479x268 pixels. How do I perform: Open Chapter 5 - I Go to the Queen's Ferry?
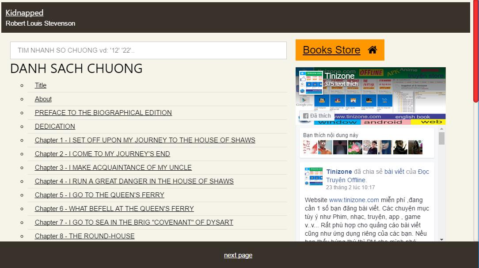pyautogui.click(x=99, y=195)
